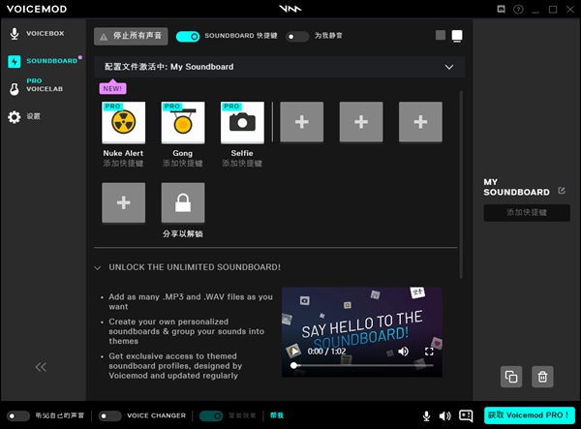Collapse the Unlock the Unlimited Soundboard section

[98, 267]
